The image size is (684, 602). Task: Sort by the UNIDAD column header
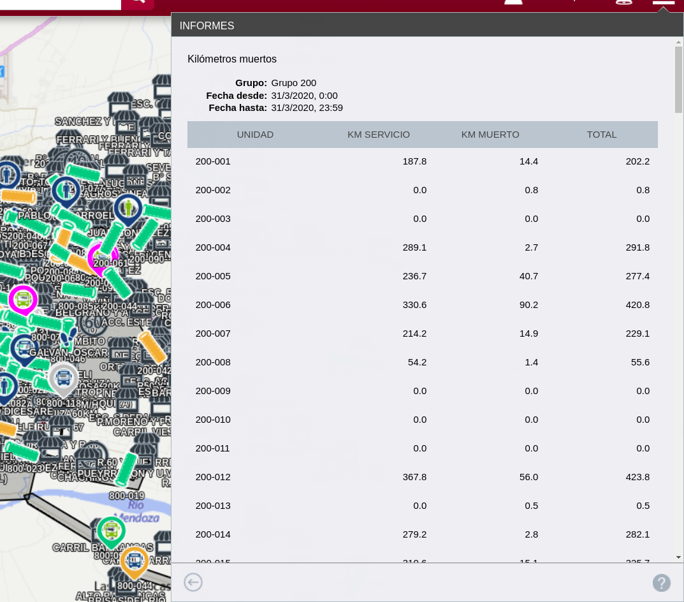255,135
